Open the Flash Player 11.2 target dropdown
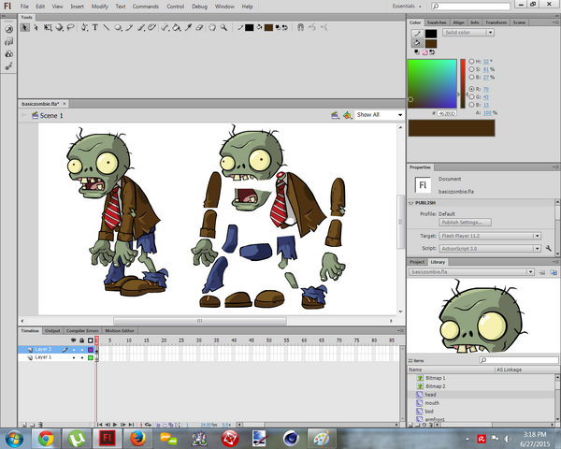This screenshot has height=449, width=561. tap(489, 236)
